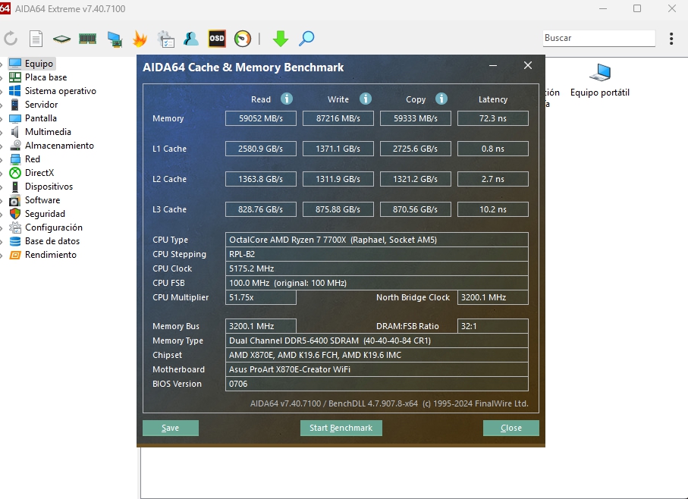
Task: Show info for Copy column
Action: (441, 99)
